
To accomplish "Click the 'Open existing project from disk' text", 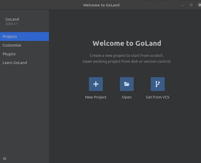I will click(127, 61).
